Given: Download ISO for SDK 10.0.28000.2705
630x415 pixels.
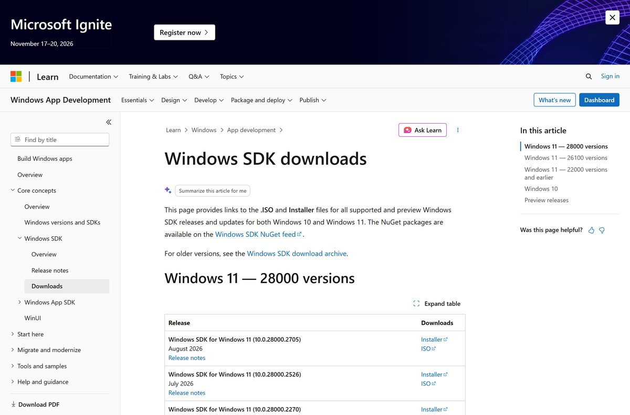Looking at the screenshot, I should tap(428, 348).
